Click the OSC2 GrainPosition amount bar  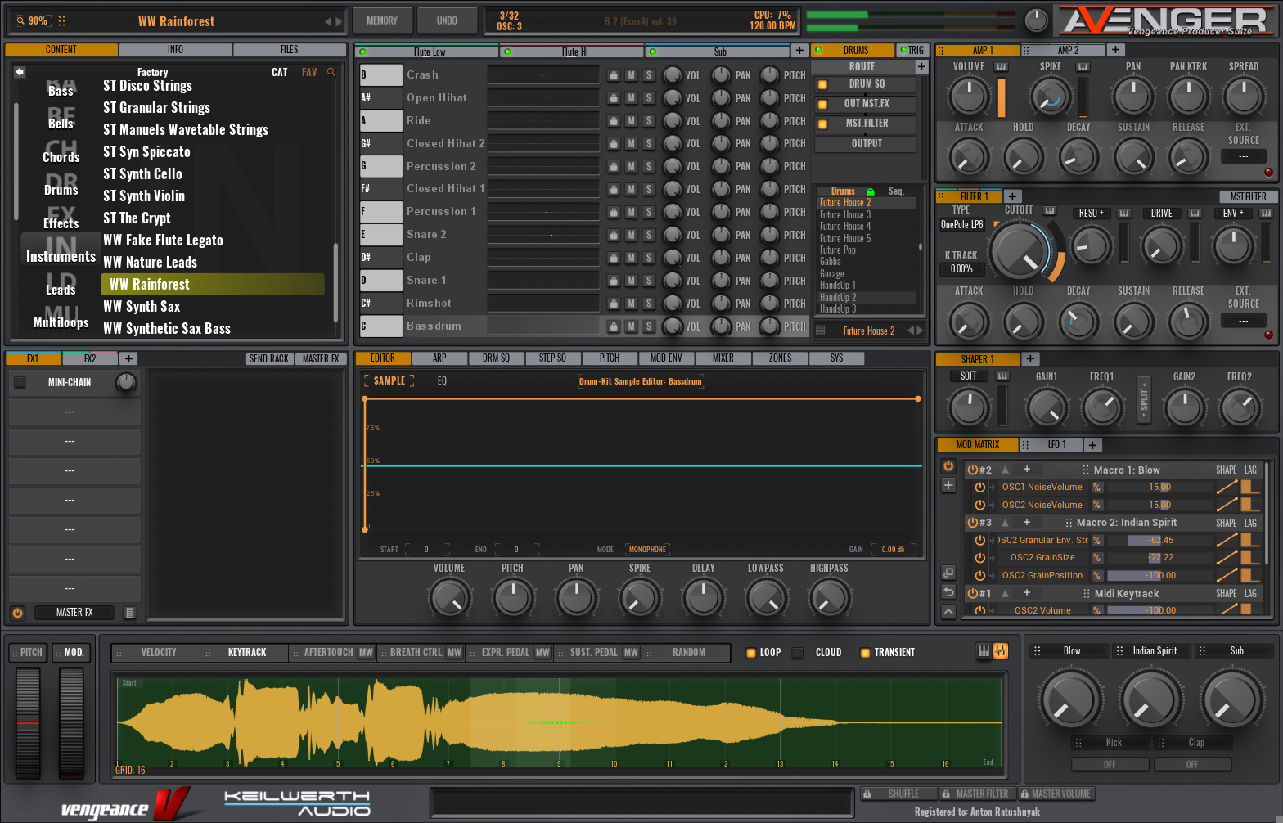[1159, 576]
